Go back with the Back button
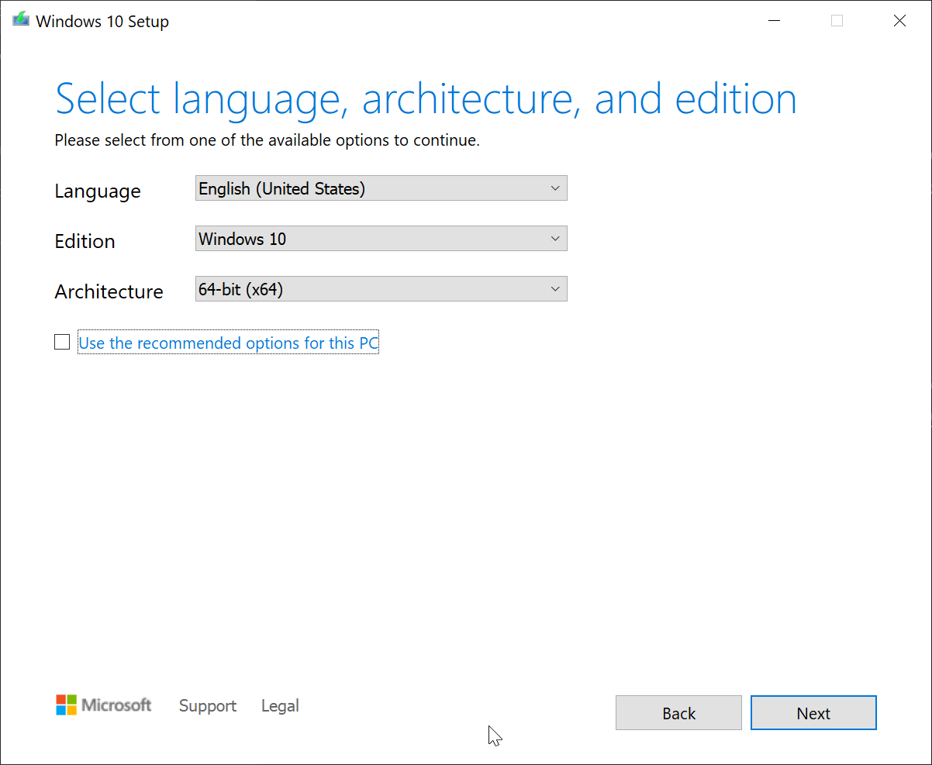Screen dimensions: 932x765 [678, 713]
